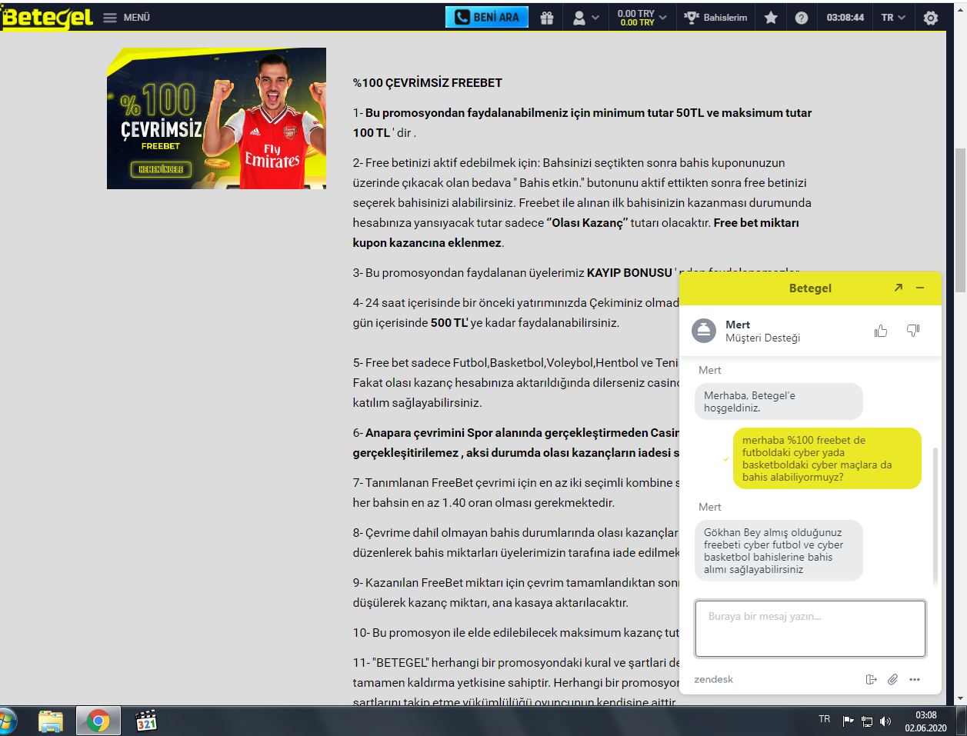The width and height of the screenshot is (967, 736).
Task: Click the page vertical scrollbar thumb
Action: (x=960, y=220)
